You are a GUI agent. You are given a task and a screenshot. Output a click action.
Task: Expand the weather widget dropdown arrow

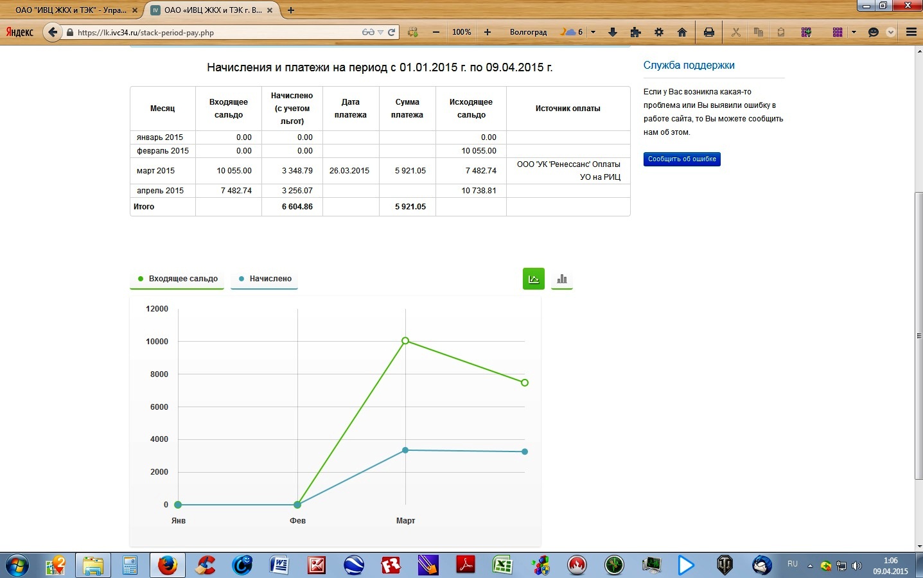(593, 32)
